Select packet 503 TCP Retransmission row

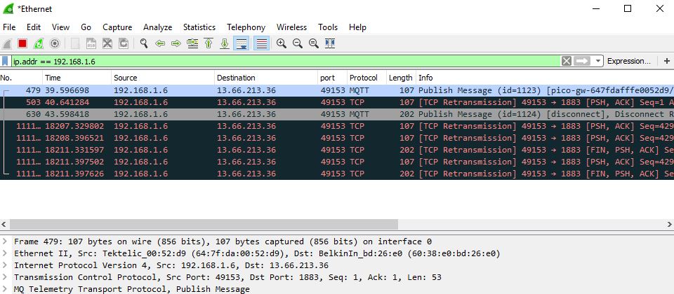point(337,102)
